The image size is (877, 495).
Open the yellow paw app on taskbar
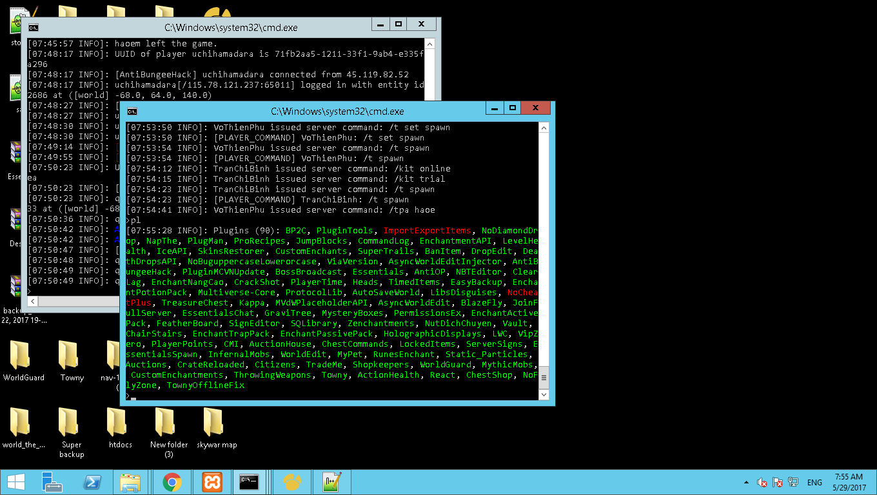pyautogui.click(x=292, y=481)
